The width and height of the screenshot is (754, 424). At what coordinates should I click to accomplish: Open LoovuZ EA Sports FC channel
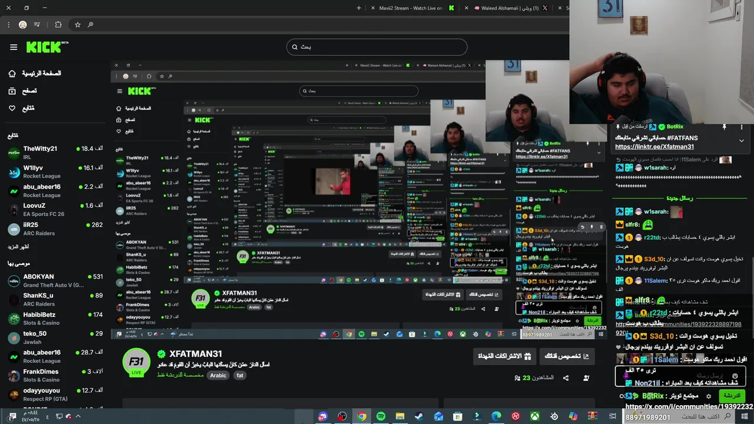[55, 210]
